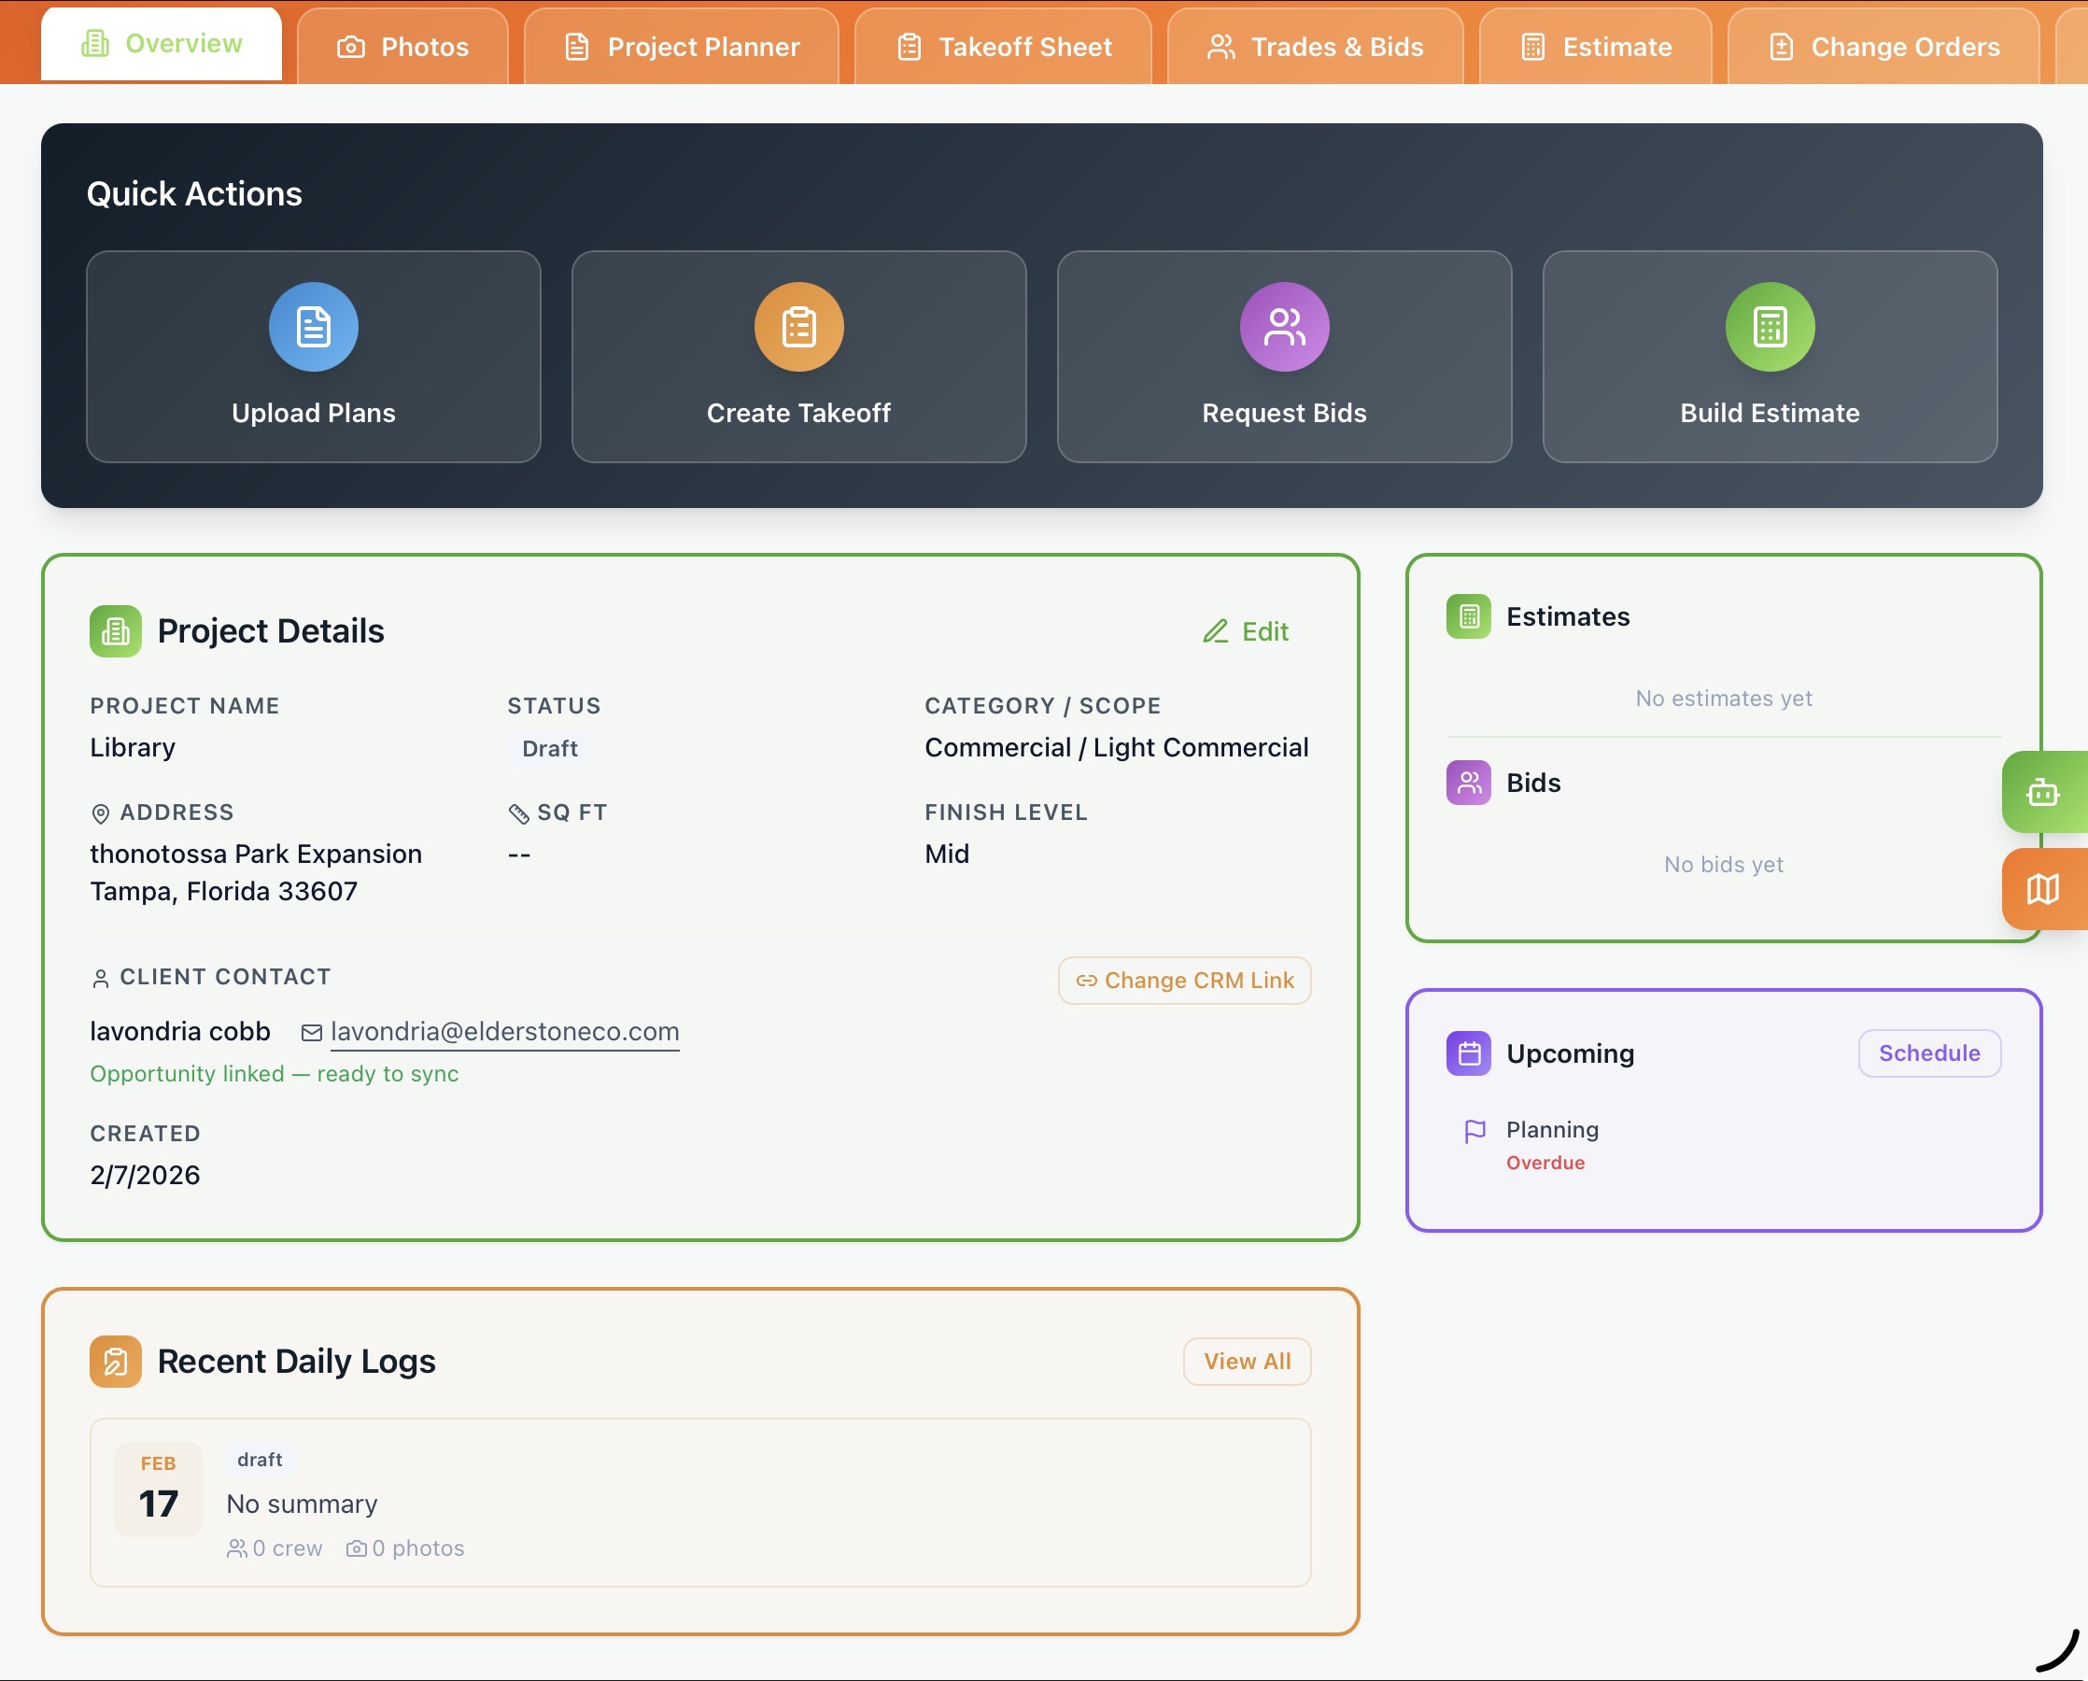Click the orange Create Takeoff clipboard icon
The image size is (2088, 1681).
click(798, 326)
